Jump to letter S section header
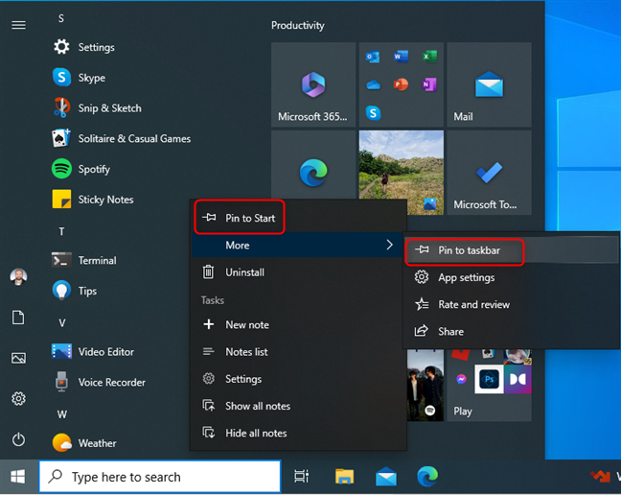Screen dimensions: 621x495 coord(61,18)
